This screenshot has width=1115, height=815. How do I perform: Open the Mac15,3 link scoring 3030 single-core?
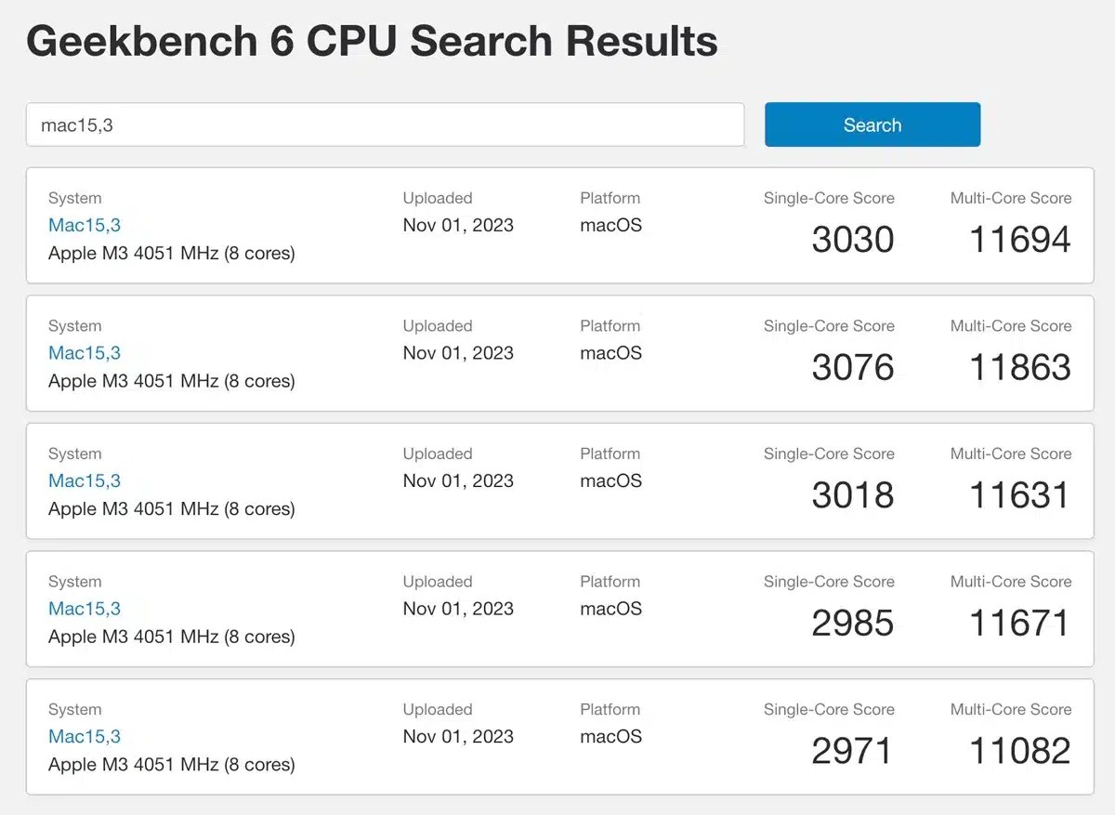[85, 225]
